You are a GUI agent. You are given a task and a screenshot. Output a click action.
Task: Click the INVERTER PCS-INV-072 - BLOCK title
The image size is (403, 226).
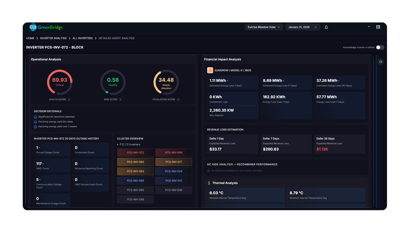(x=55, y=47)
